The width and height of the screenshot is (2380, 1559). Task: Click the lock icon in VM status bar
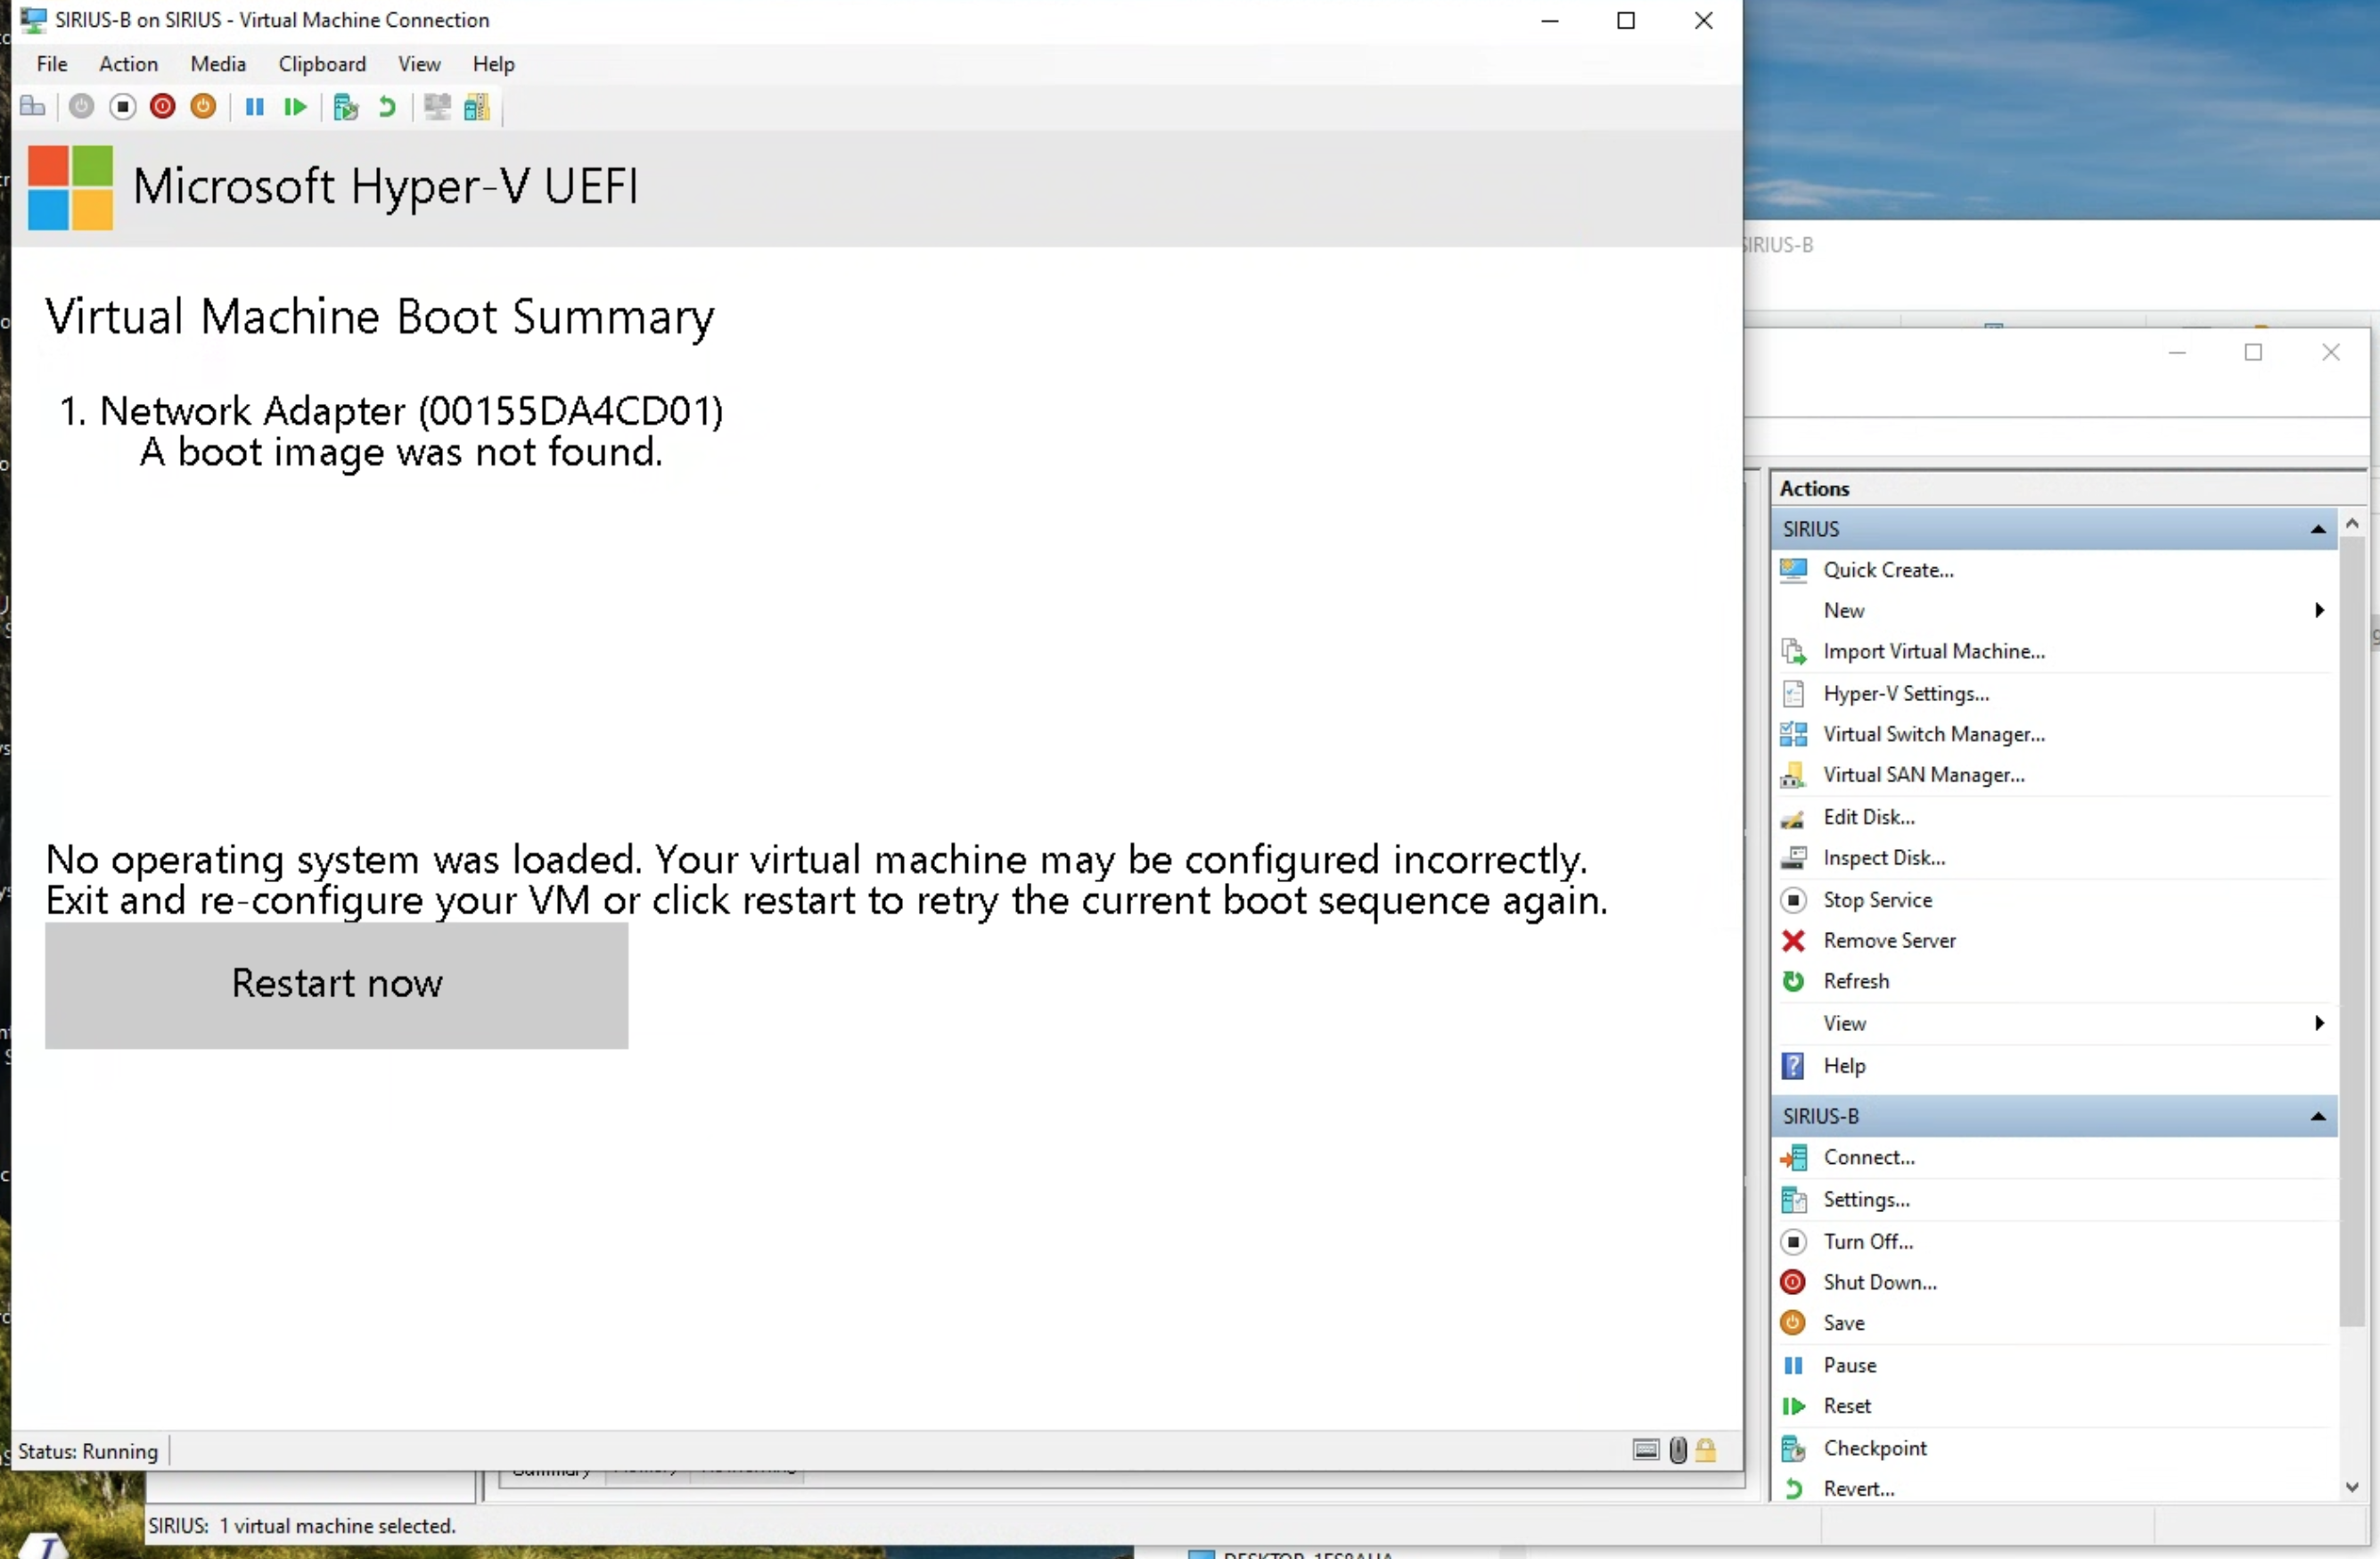coord(1706,1450)
